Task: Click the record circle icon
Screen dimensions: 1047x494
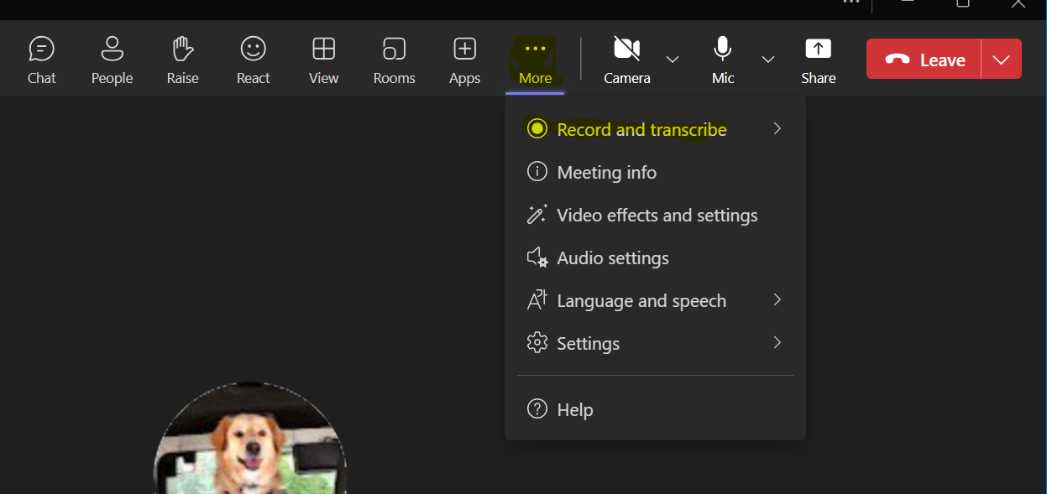Action: [537, 129]
